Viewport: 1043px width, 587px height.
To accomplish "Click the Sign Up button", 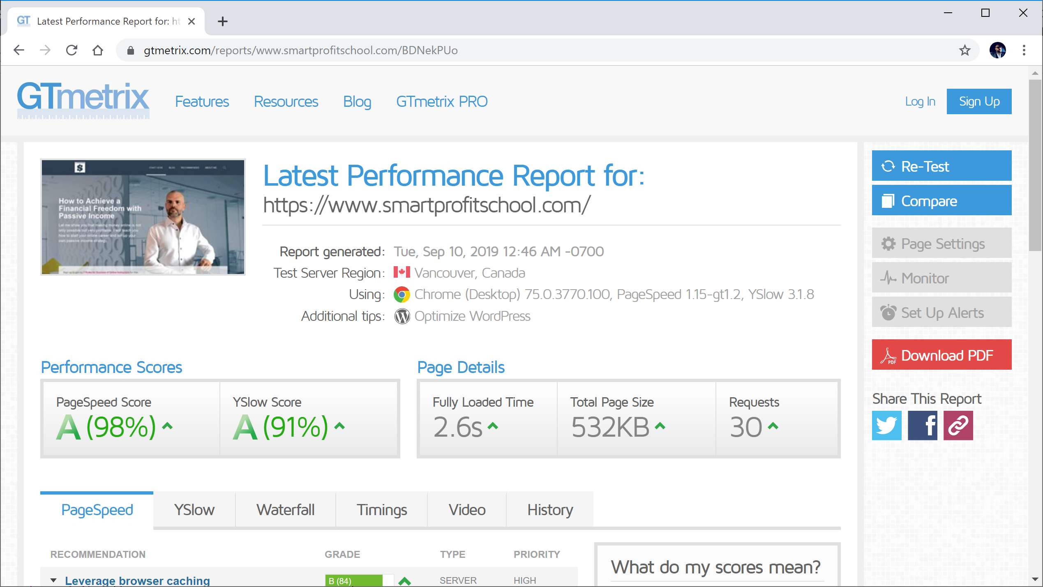I will pyautogui.click(x=979, y=101).
